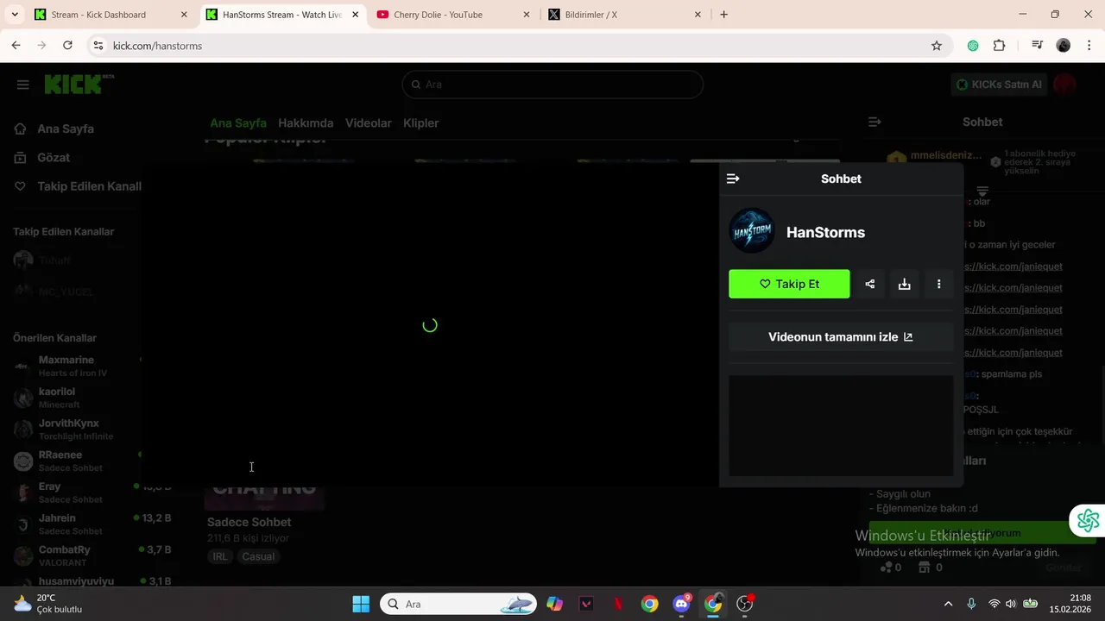Open the Chrome extensions puzzle icon
This screenshot has width=1105, height=621.
tap(1000, 46)
